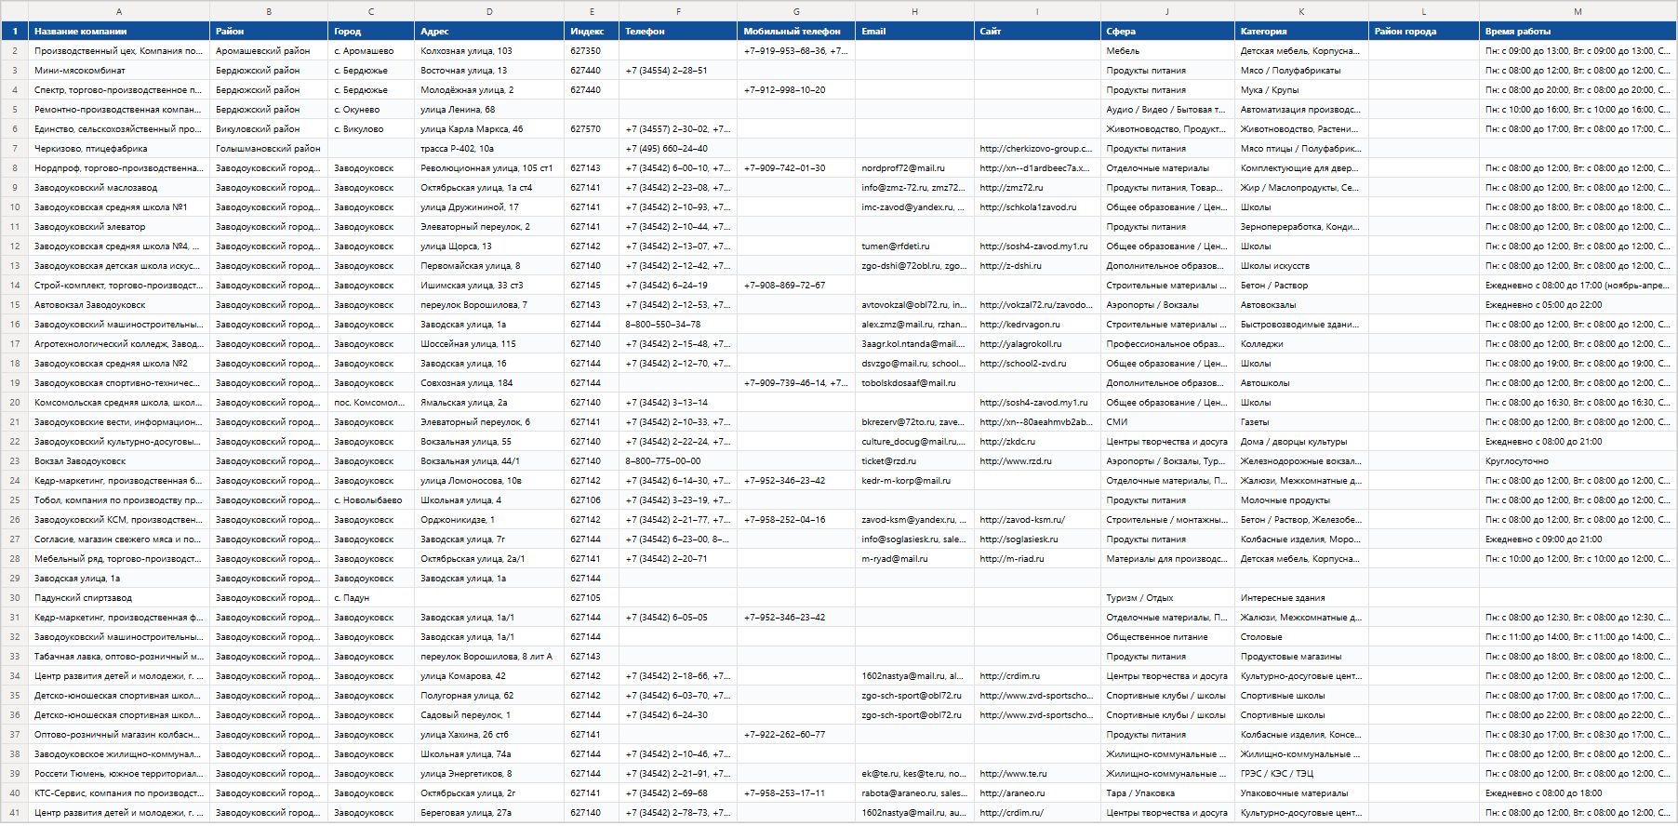Select address 'Колхозная улица, 103'
The width and height of the screenshot is (1678, 839).
pos(489,51)
